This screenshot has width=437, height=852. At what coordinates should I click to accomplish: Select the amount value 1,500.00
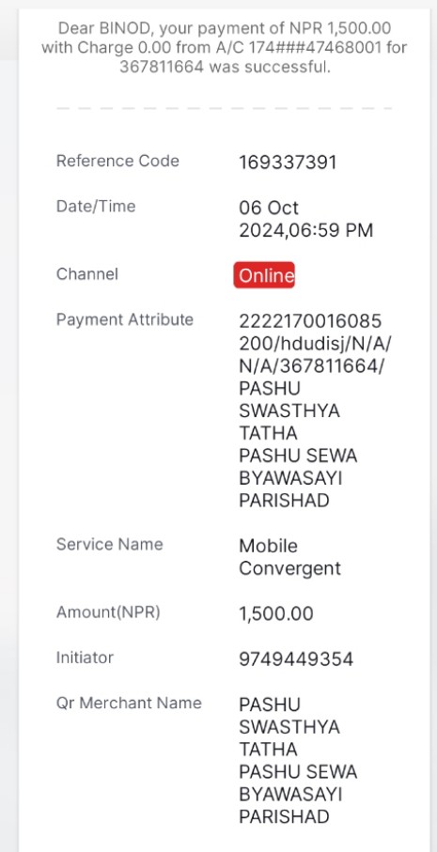coord(276,614)
